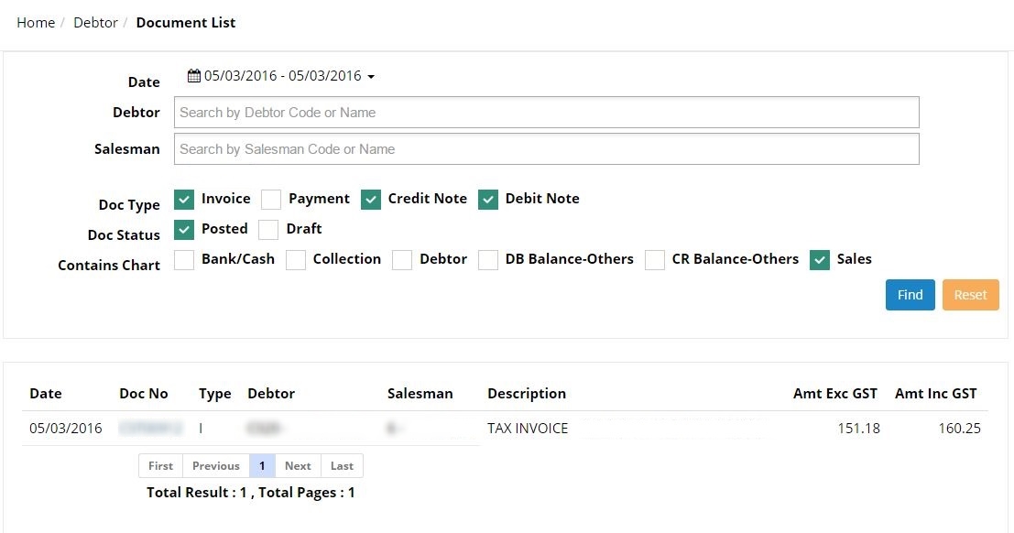
Task: Click Document List in the breadcrumb
Action: click(x=186, y=23)
